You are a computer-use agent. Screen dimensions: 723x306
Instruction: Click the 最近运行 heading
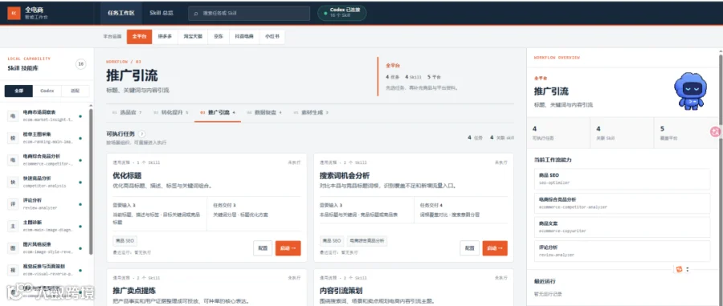545,281
